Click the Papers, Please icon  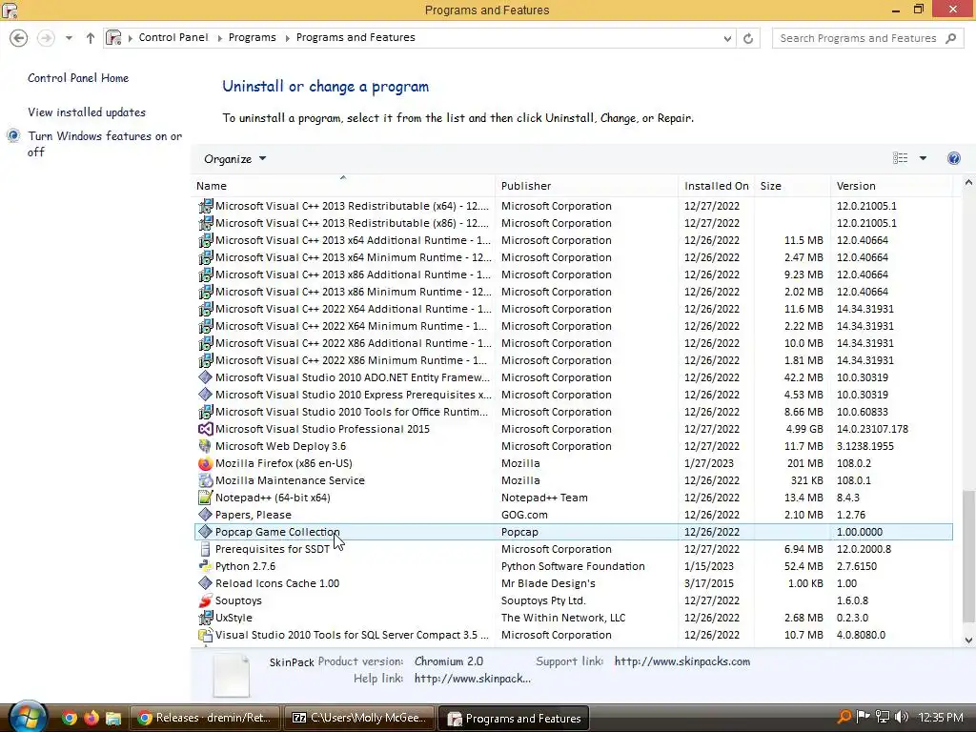pos(205,515)
